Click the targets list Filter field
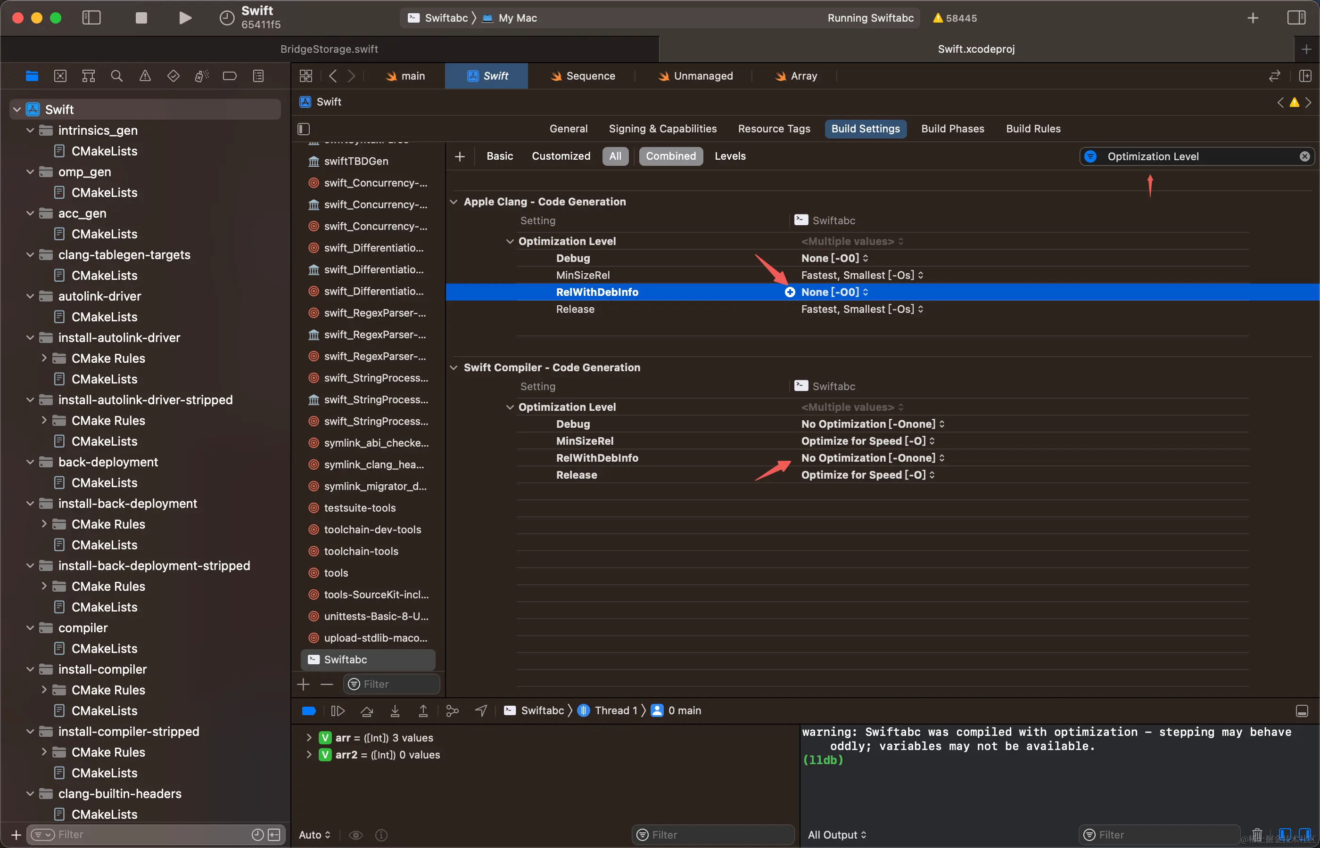 pyautogui.click(x=391, y=685)
